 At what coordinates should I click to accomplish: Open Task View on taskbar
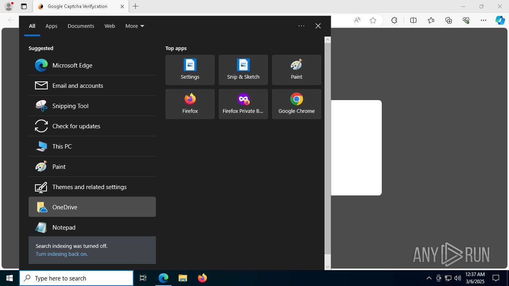coord(143,278)
